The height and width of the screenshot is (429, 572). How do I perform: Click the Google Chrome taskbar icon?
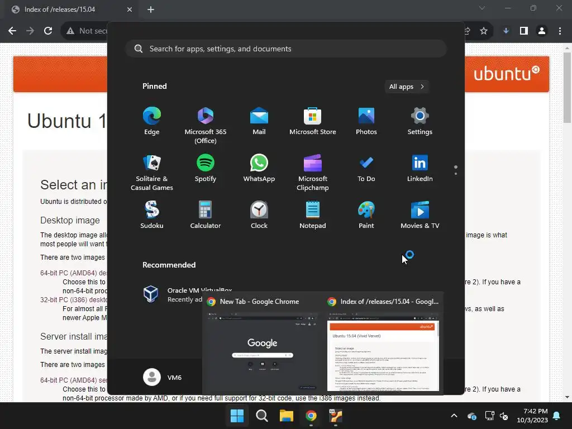[x=311, y=416]
